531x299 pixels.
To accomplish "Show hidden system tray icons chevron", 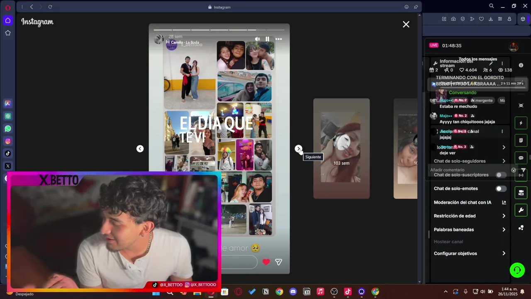I will pos(446,292).
